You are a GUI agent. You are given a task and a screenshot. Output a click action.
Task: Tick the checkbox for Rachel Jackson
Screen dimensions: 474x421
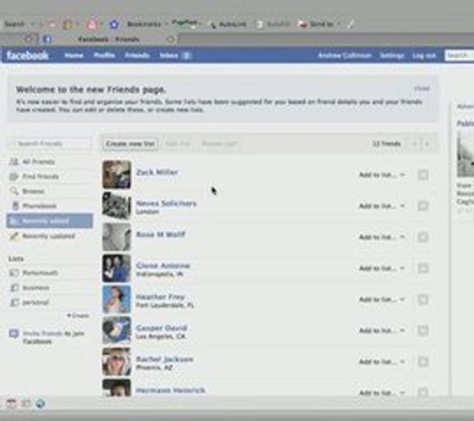pos(423,361)
